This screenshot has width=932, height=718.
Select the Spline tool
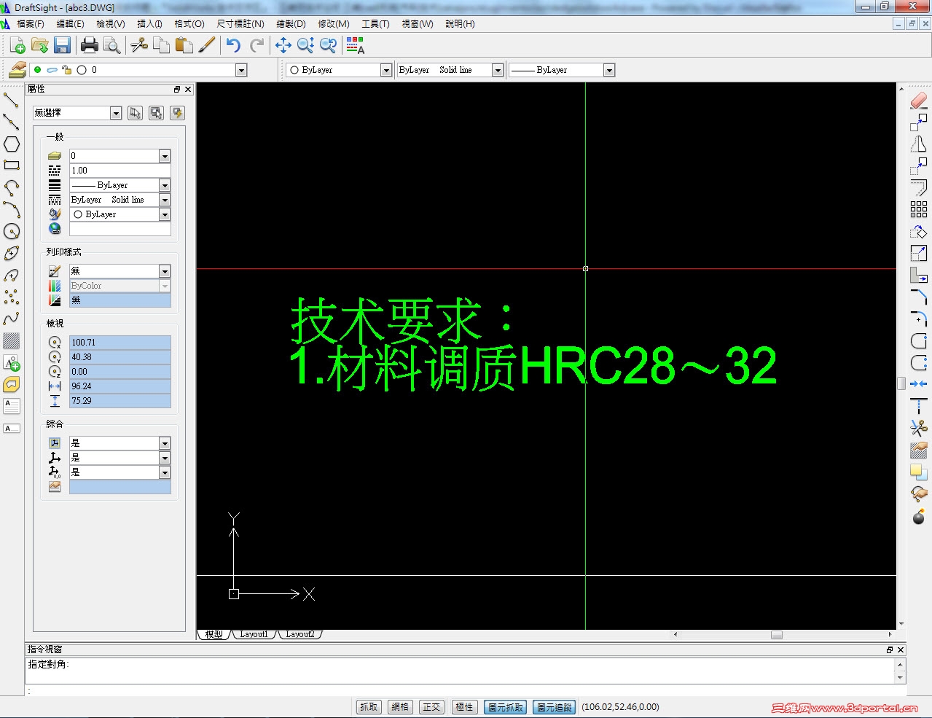11,319
